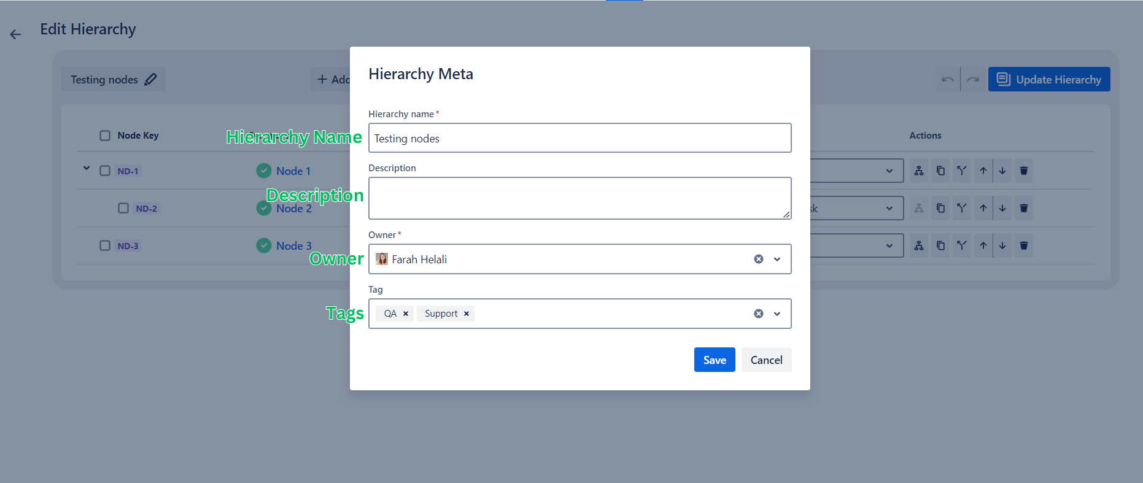This screenshot has height=483, width=1143.
Task: Save the Hierarchy Meta form
Action: (x=715, y=360)
